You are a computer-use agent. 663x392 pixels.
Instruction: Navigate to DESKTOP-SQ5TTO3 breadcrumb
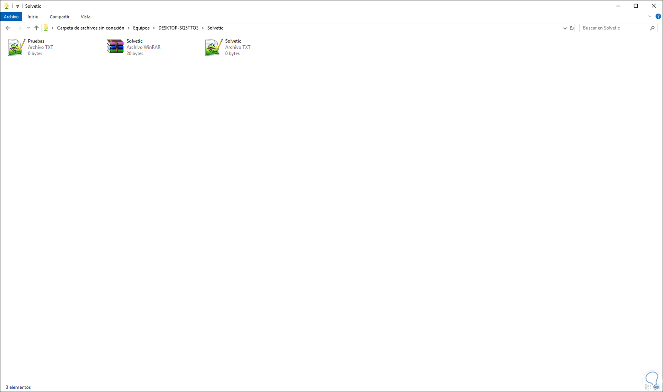pos(178,28)
